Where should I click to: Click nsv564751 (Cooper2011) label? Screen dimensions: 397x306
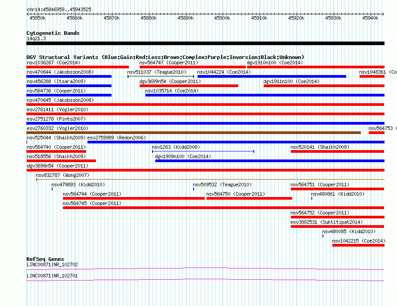pos(320,184)
